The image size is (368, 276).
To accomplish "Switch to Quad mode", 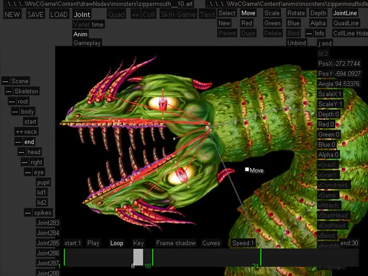I will pyautogui.click(x=116, y=15).
